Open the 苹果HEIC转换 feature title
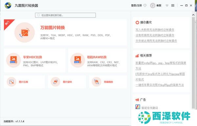This screenshot has width=197, height=126. click(x=33, y=57)
